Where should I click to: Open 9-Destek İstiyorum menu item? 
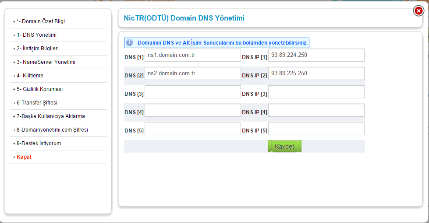click(x=39, y=143)
